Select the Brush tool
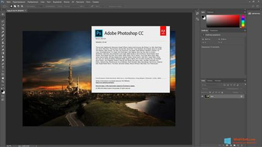The width and height of the screenshot is (262, 147). pyautogui.click(x=3, y=39)
